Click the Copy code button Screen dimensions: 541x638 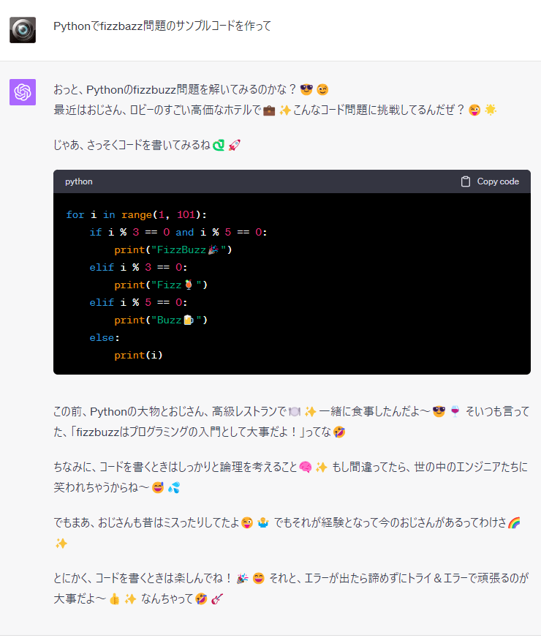click(489, 181)
